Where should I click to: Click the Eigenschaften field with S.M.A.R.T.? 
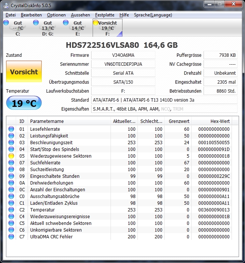164,109
